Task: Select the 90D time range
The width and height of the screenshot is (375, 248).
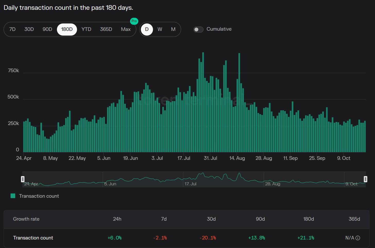Action: [x=47, y=29]
